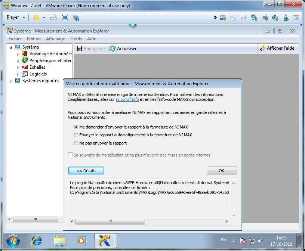Select the Système tree item
Viewport: 305px width, 251px height.
click(x=31, y=47)
